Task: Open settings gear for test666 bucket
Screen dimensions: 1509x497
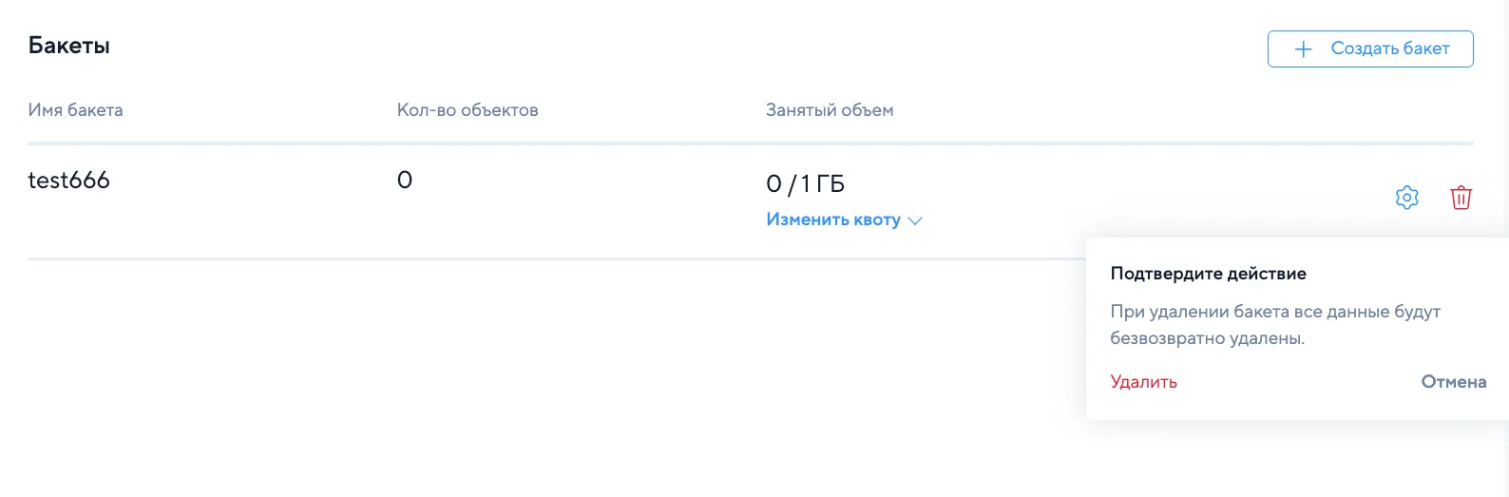Action: click(1406, 198)
